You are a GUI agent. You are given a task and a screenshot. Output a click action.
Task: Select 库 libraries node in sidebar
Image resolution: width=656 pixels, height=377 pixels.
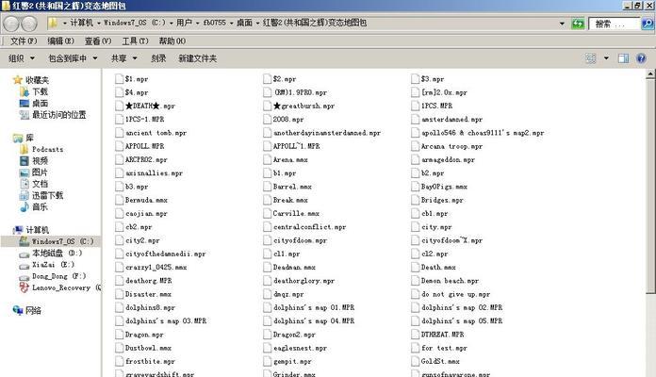[x=24, y=138]
